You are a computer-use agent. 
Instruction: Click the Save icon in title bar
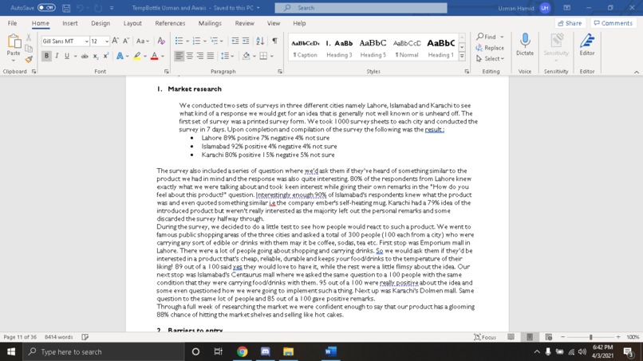[x=66, y=8]
